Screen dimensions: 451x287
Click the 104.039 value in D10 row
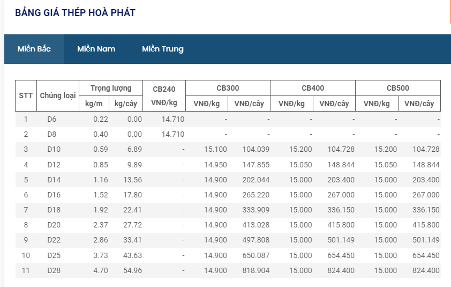tap(256, 149)
